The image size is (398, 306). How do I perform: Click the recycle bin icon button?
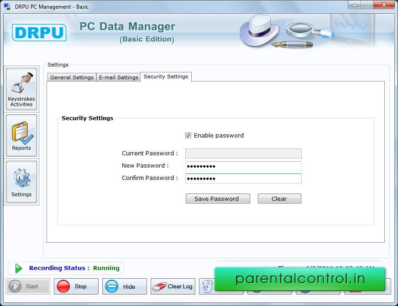(207, 286)
